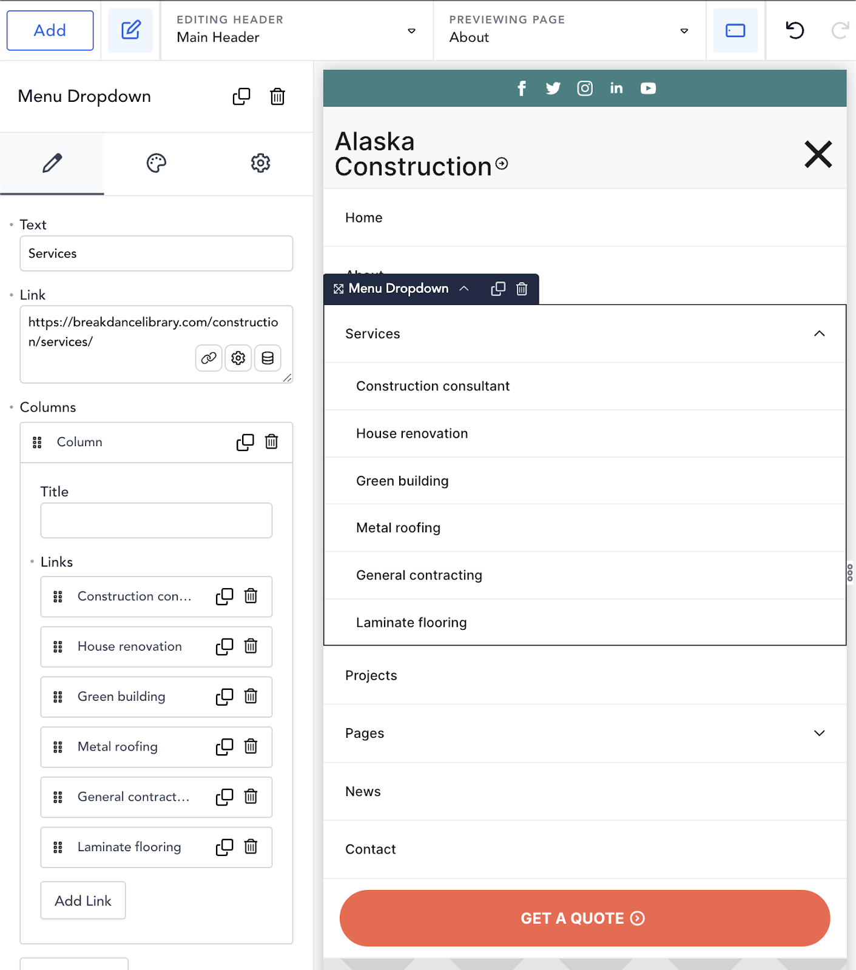Delete the Laminate flooring link
The image size is (856, 970).
(251, 847)
